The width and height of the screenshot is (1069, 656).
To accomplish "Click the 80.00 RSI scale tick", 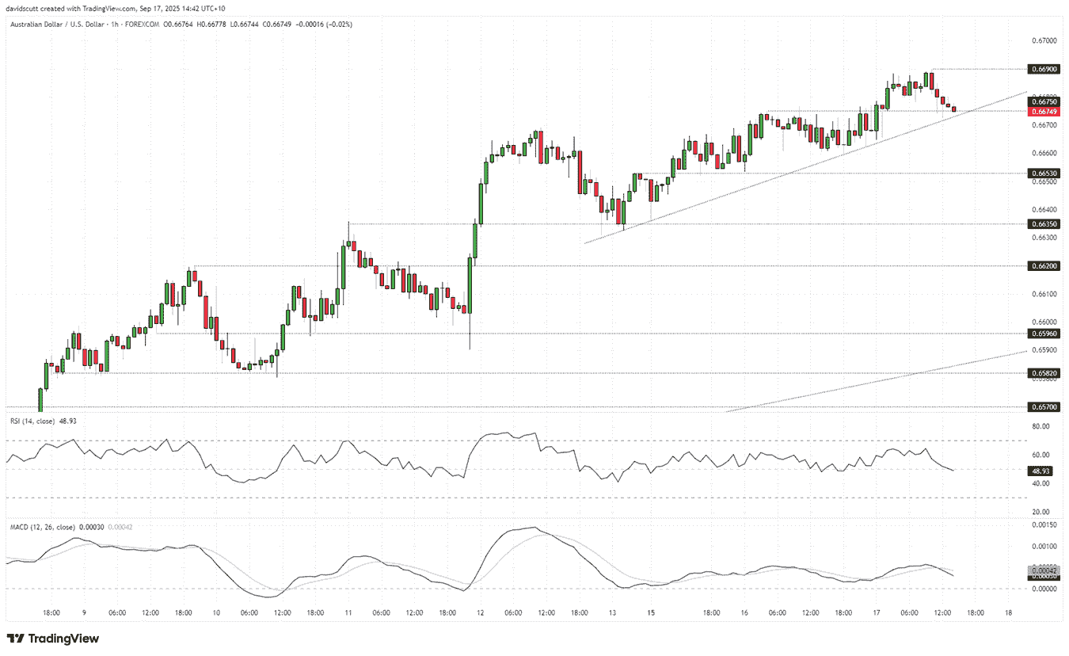I will click(1040, 426).
